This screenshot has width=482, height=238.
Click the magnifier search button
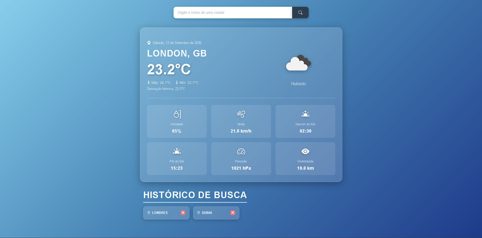[x=300, y=13]
